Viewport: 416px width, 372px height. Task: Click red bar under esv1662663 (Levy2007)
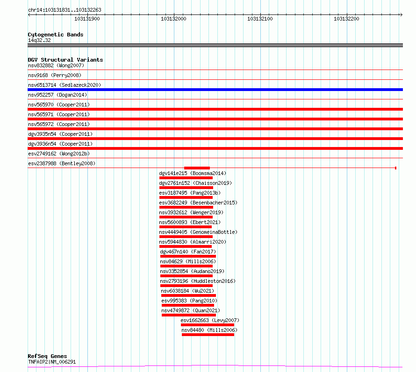[x=208, y=325]
